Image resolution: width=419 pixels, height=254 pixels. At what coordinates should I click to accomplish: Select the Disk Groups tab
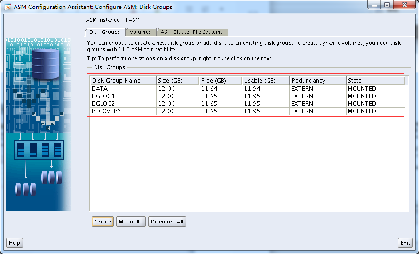105,32
